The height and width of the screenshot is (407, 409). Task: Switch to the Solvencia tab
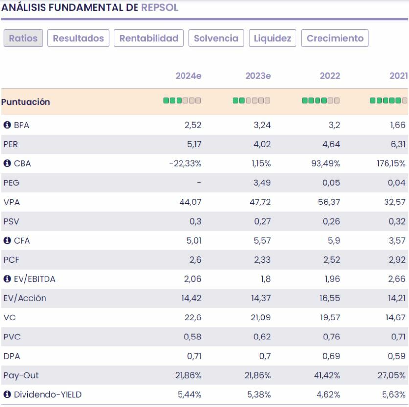coord(216,38)
